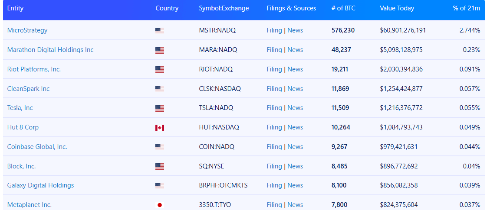Click the US flag in MicroStrategy row
The image size is (490, 210).
click(x=159, y=31)
